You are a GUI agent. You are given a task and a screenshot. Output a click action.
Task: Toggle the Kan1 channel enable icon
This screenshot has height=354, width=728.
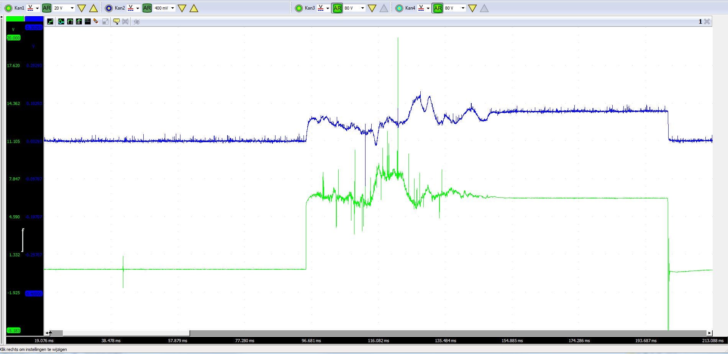pos(8,8)
